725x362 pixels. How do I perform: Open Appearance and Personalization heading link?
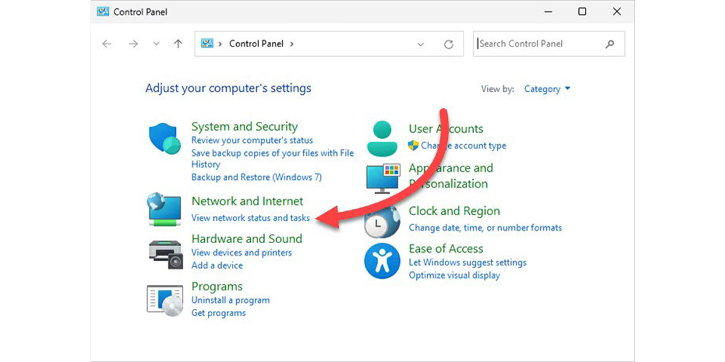(x=451, y=176)
